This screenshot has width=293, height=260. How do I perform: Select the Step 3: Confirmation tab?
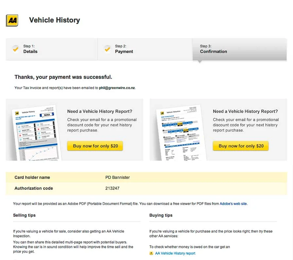coord(240,49)
